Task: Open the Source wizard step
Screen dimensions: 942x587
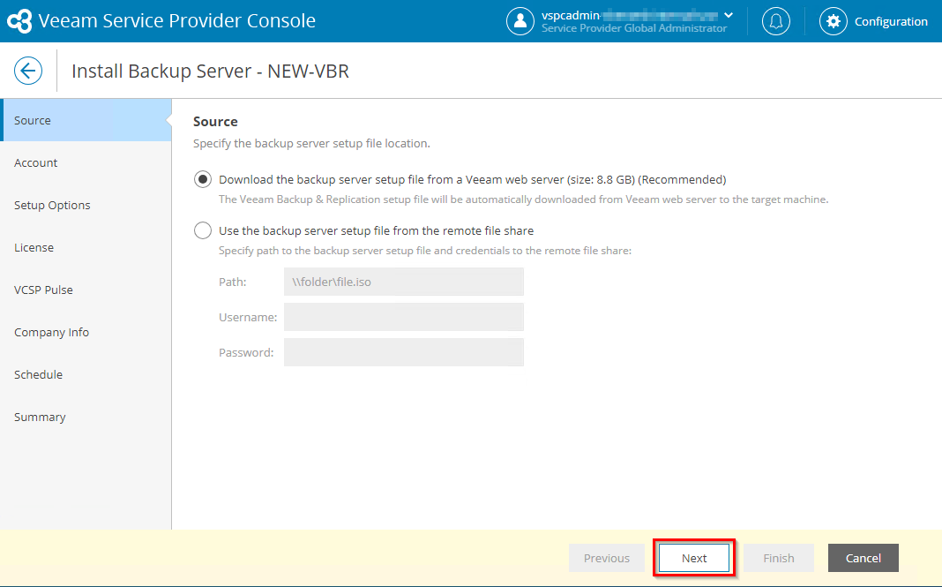Action: pyautogui.click(x=86, y=120)
